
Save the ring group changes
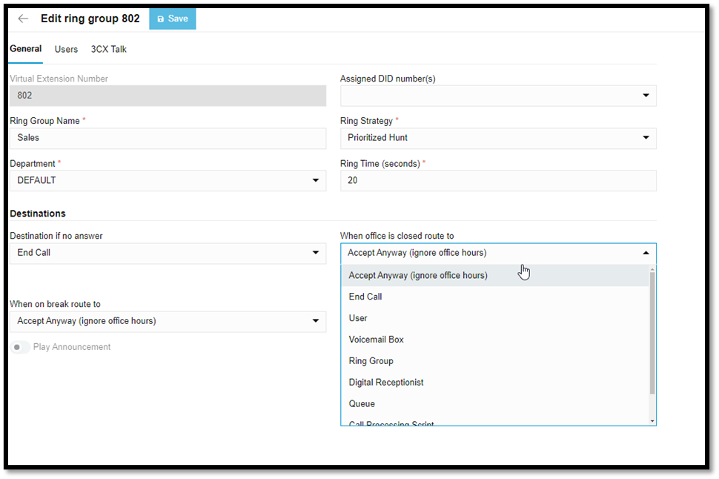pos(172,19)
